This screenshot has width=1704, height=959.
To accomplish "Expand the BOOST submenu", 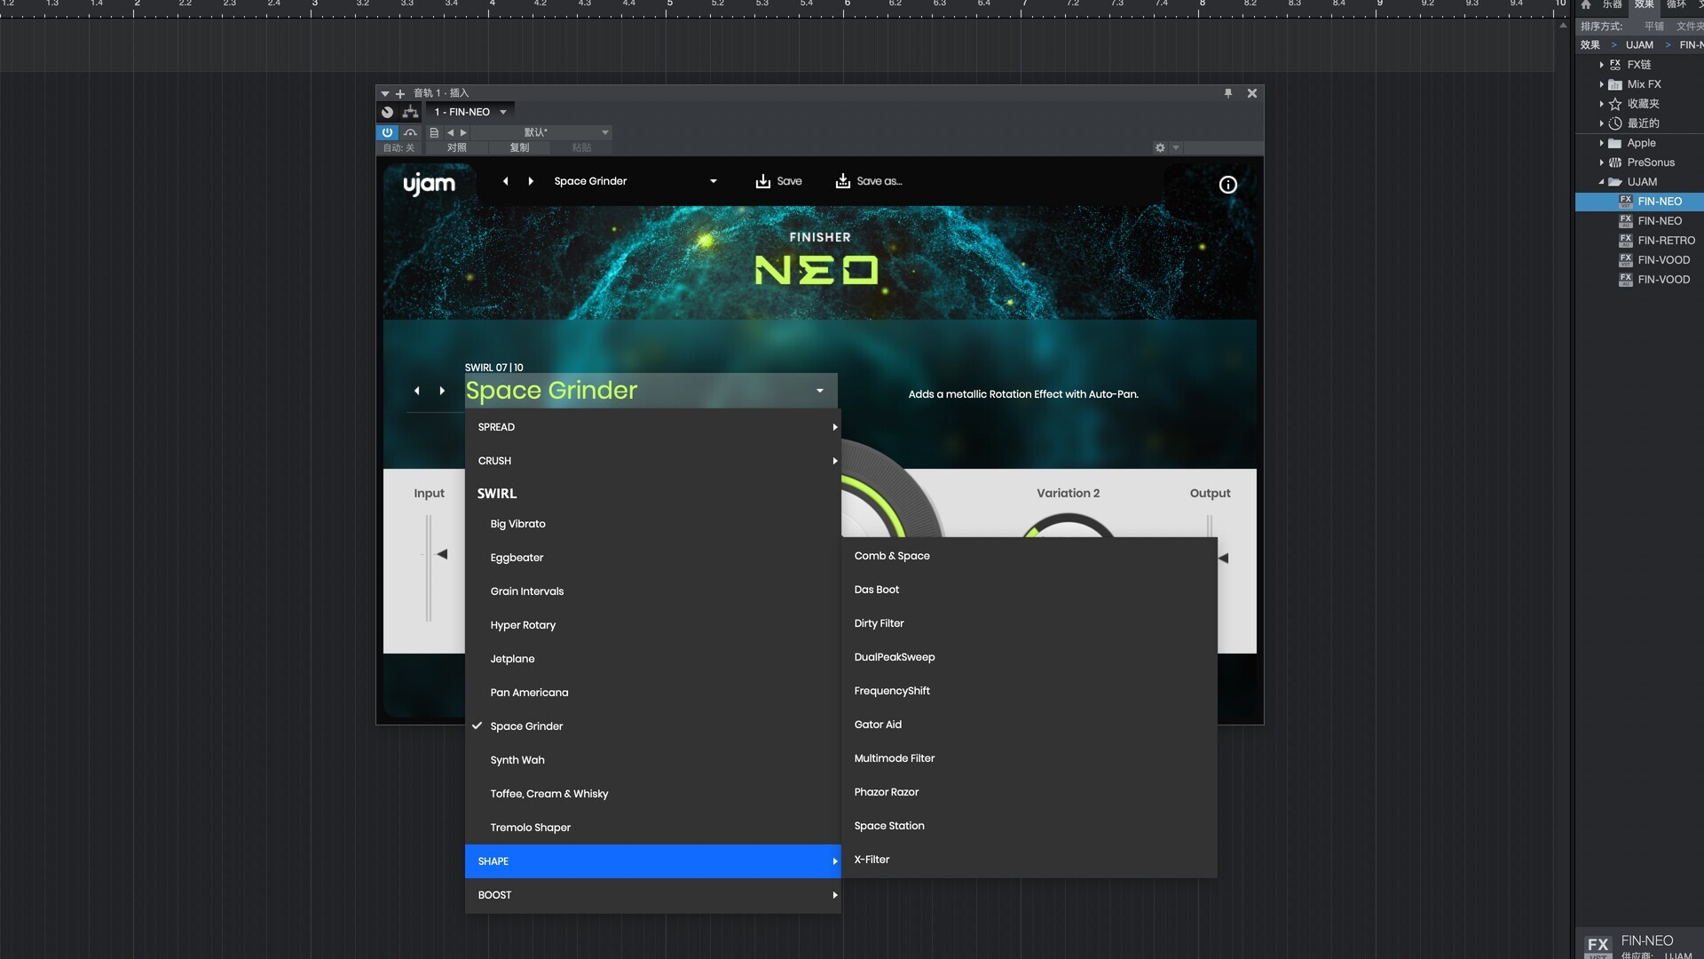I will tap(652, 895).
